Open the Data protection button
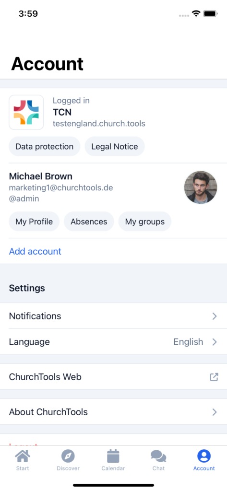This screenshot has width=227, height=491. tap(45, 147)
